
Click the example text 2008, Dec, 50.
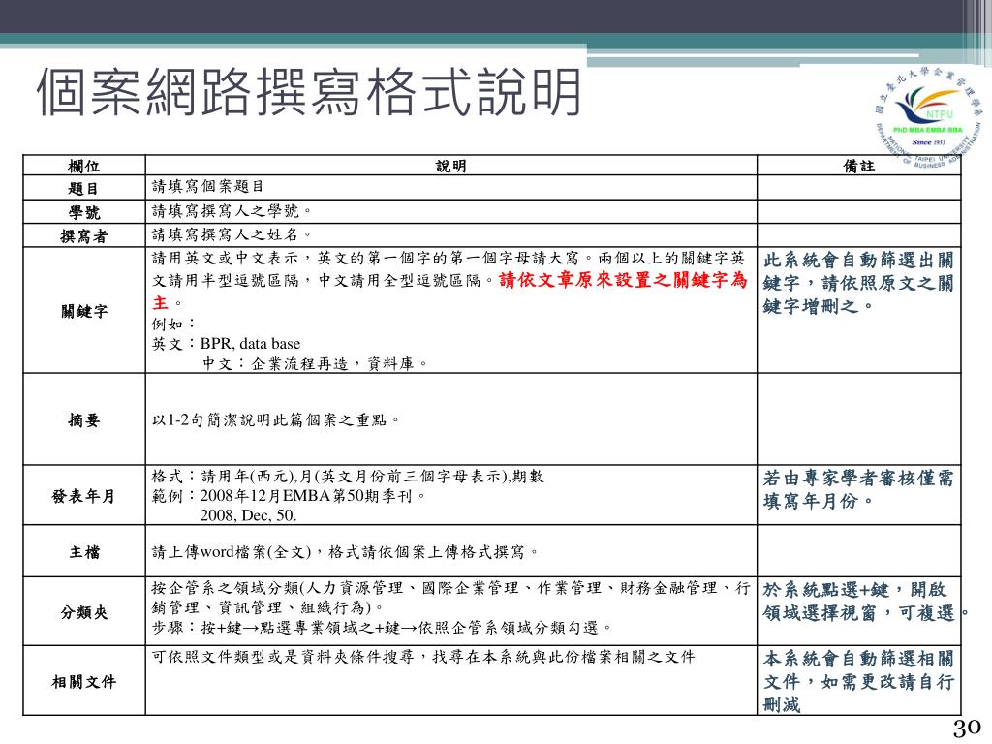click(x=248, y=515)
